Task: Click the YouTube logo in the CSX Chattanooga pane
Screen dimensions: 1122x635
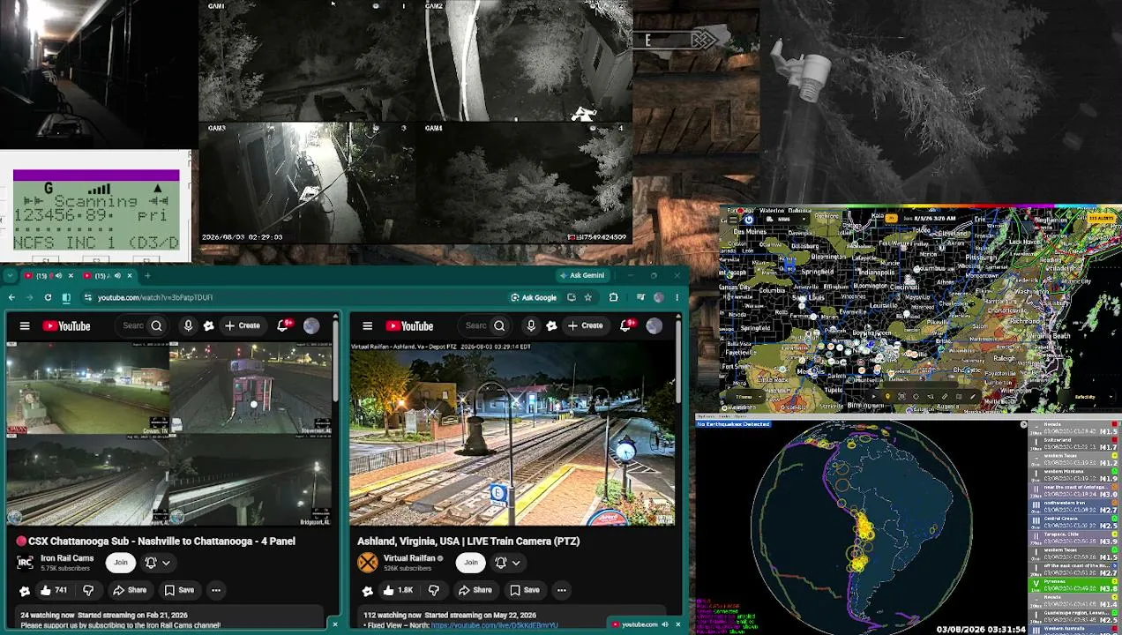Action: tap(66, 326)
